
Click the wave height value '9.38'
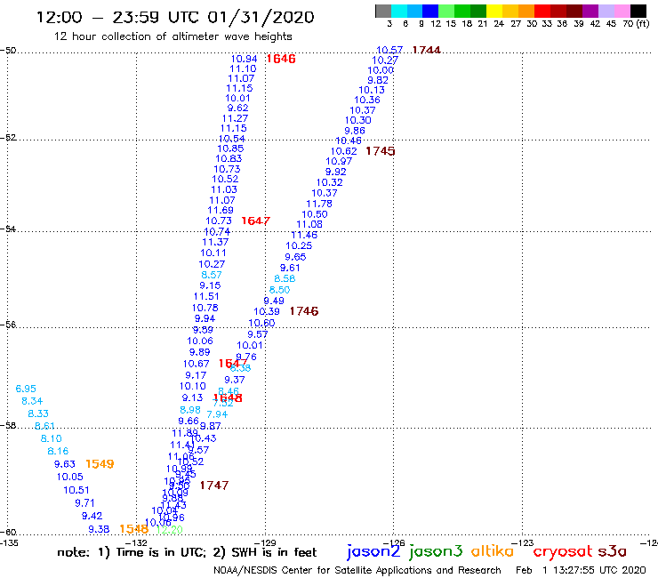coord(99,529)
